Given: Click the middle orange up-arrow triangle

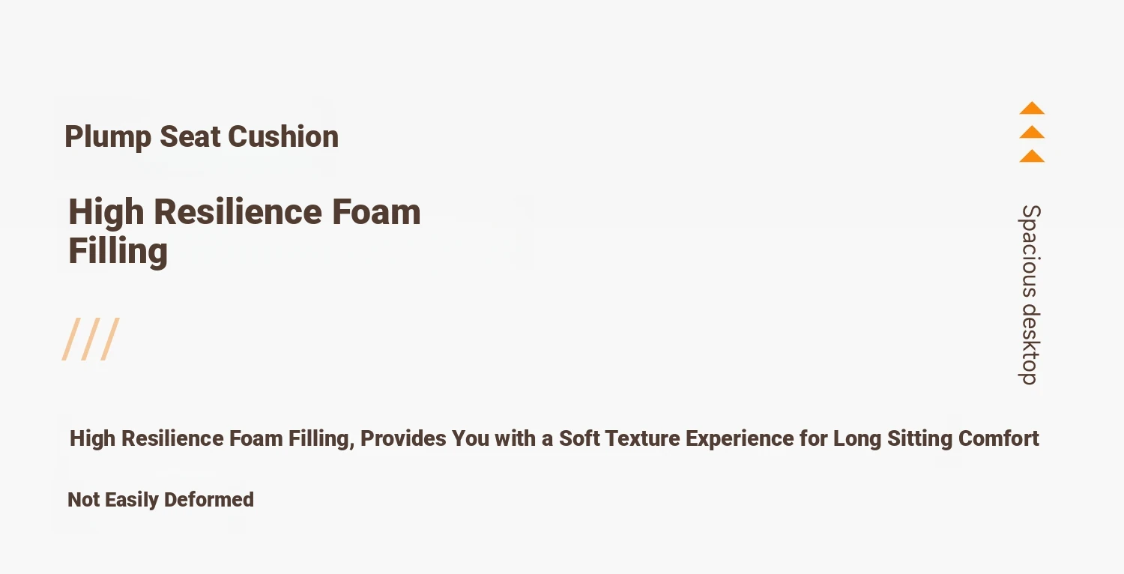Looking at the screenshot, I should click(x=1032, y=133).
